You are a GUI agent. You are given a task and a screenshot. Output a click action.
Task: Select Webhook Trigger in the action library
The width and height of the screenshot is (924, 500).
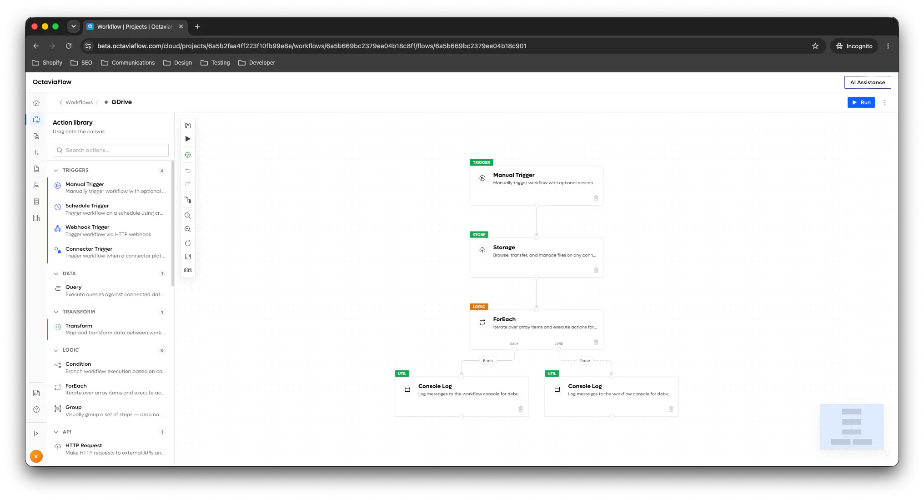point(110,231)
